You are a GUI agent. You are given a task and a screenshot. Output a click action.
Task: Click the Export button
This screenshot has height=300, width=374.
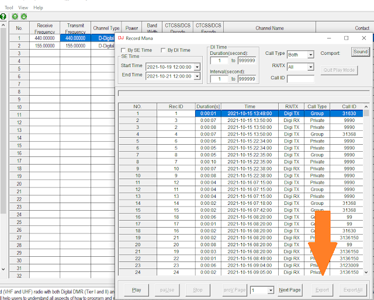[322, 290]
